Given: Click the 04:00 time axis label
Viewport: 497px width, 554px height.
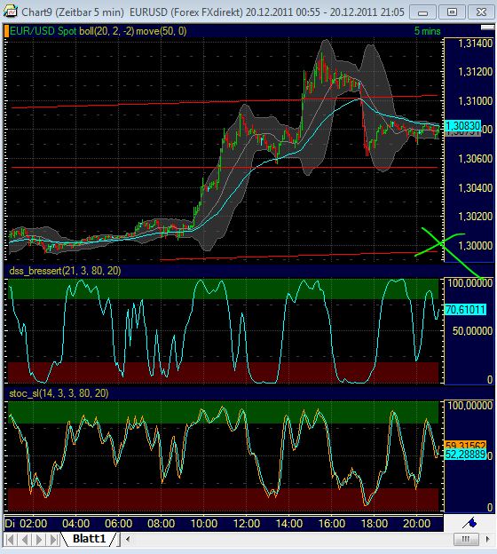Looking at the screenshot, I should point(75,523).
